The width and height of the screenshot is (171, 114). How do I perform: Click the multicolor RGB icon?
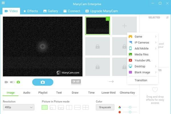(x=120, y=107)
